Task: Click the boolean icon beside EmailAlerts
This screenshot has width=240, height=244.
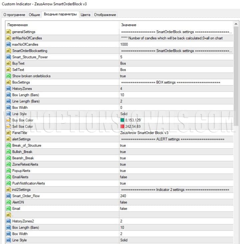Action: [8, 177]
